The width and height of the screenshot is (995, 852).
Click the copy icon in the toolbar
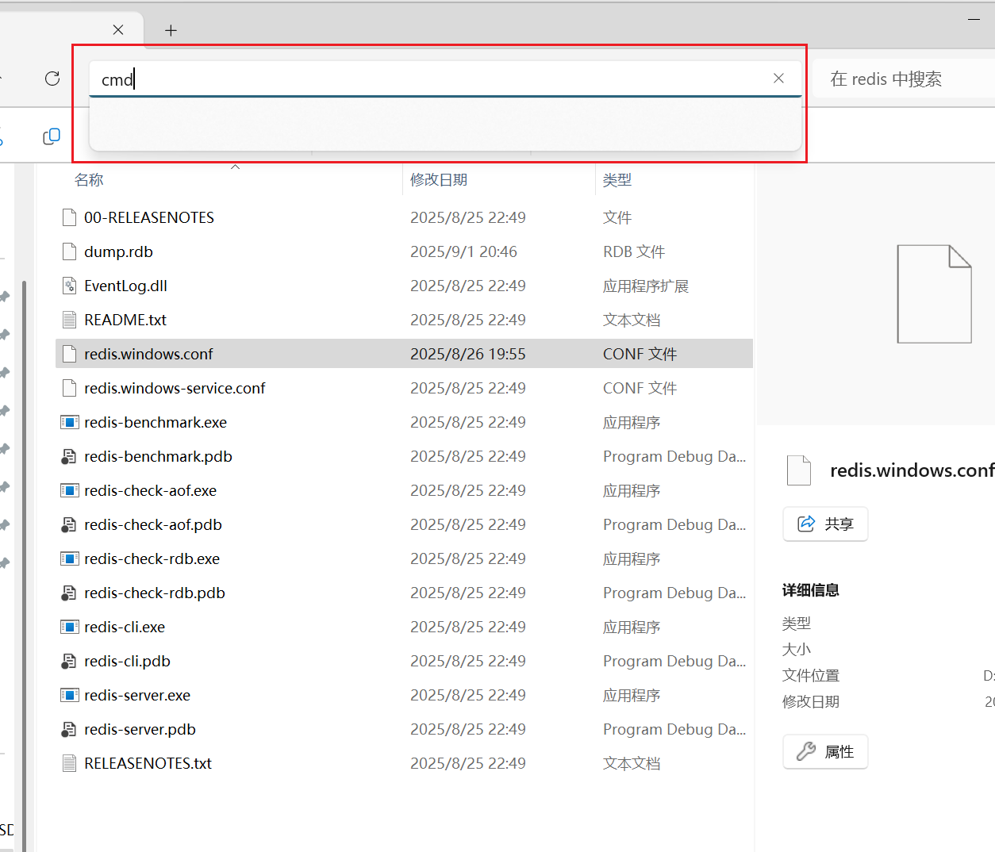pyautogui.click(x=52, y=136)
